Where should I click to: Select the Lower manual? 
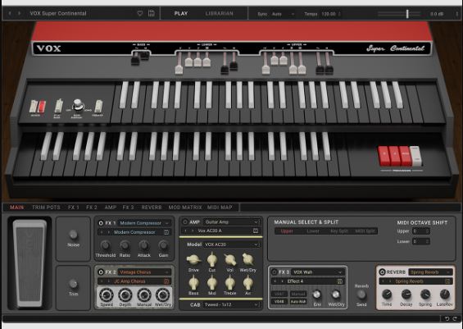click(x=313, y=231)
